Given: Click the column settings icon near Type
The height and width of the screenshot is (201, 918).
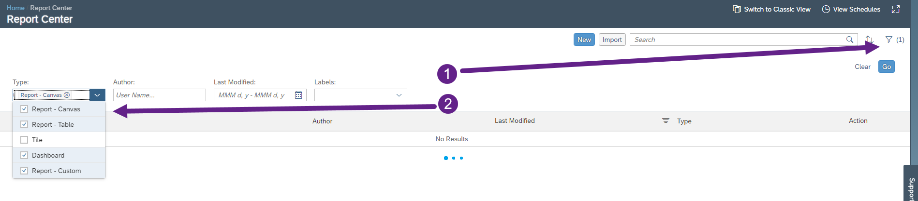Looking at the screenshot, I should [x=666, y=121].
